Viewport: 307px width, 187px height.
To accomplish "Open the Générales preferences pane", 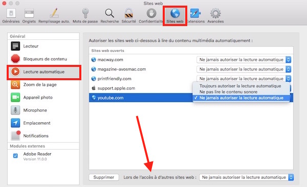I will pos(11,16).
